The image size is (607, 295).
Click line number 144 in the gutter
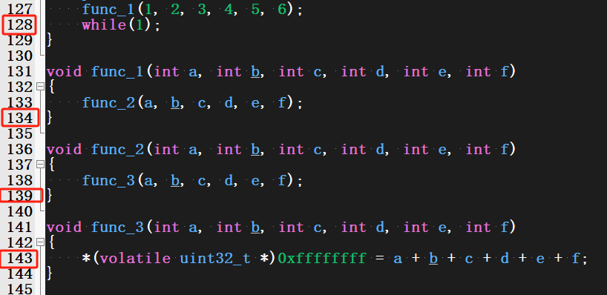coord(19,274)
